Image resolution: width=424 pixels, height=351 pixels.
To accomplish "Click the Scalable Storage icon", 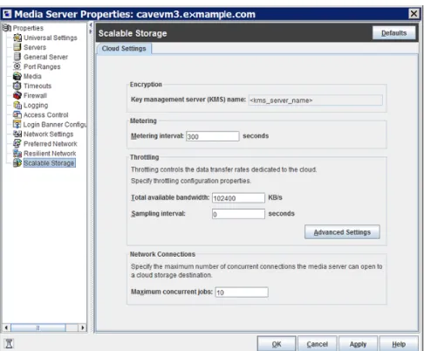I will pyautogui.click(x=17, y=162).
